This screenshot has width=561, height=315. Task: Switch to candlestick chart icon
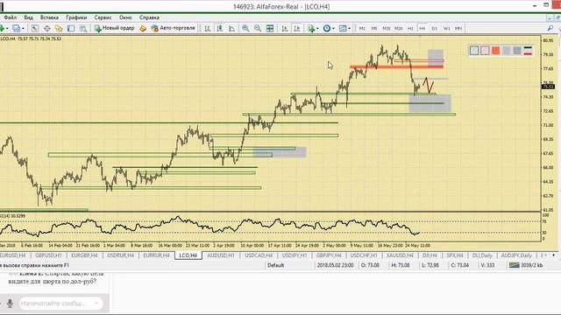(x=220, y=28)
